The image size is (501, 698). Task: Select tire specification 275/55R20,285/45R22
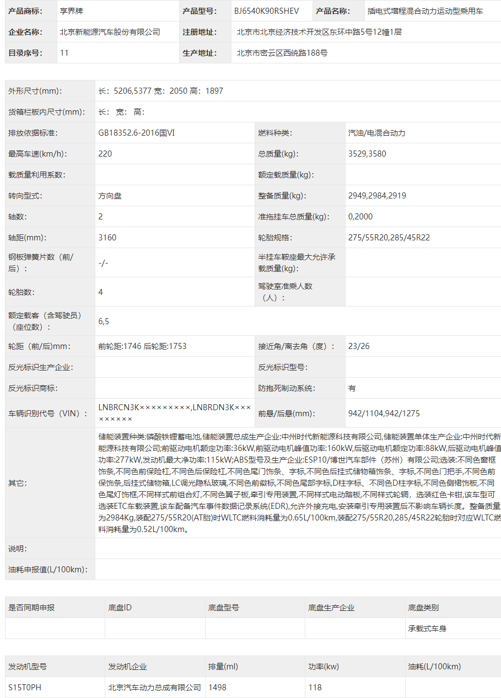click(x=389, y=238)
